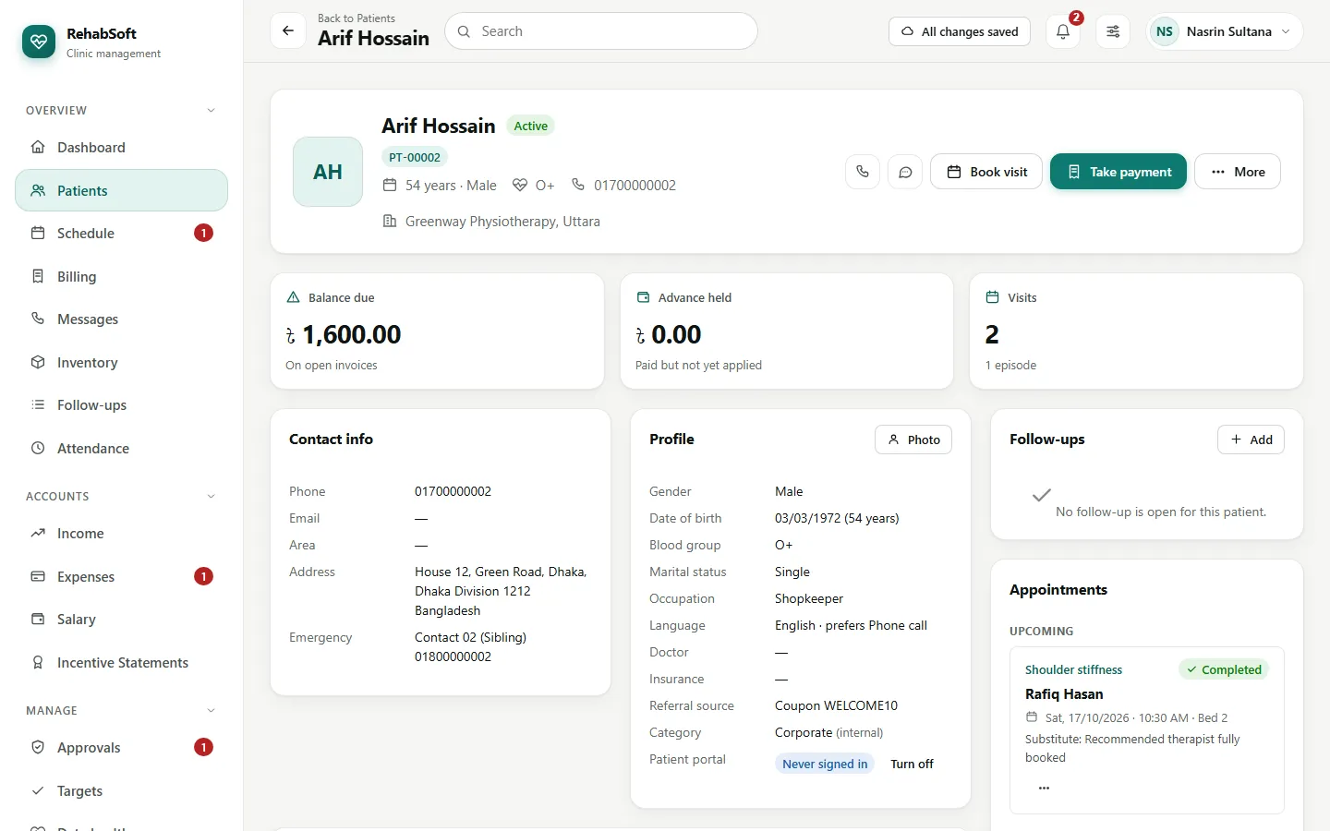The image size is (1330, 831).
Task: Go to Follow-ups list
Action: click(x=121, y=405)
